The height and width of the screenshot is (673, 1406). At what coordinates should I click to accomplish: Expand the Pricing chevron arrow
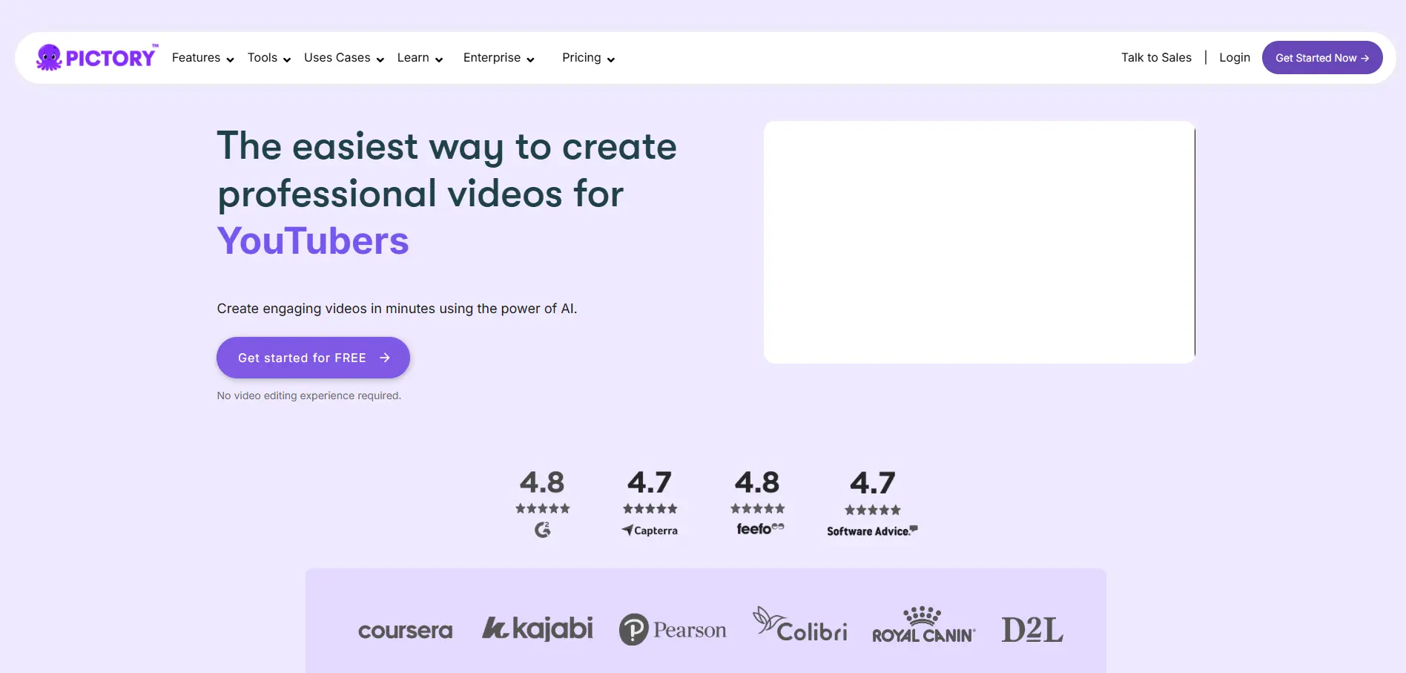pyautogui.click(x=611, y=60)
